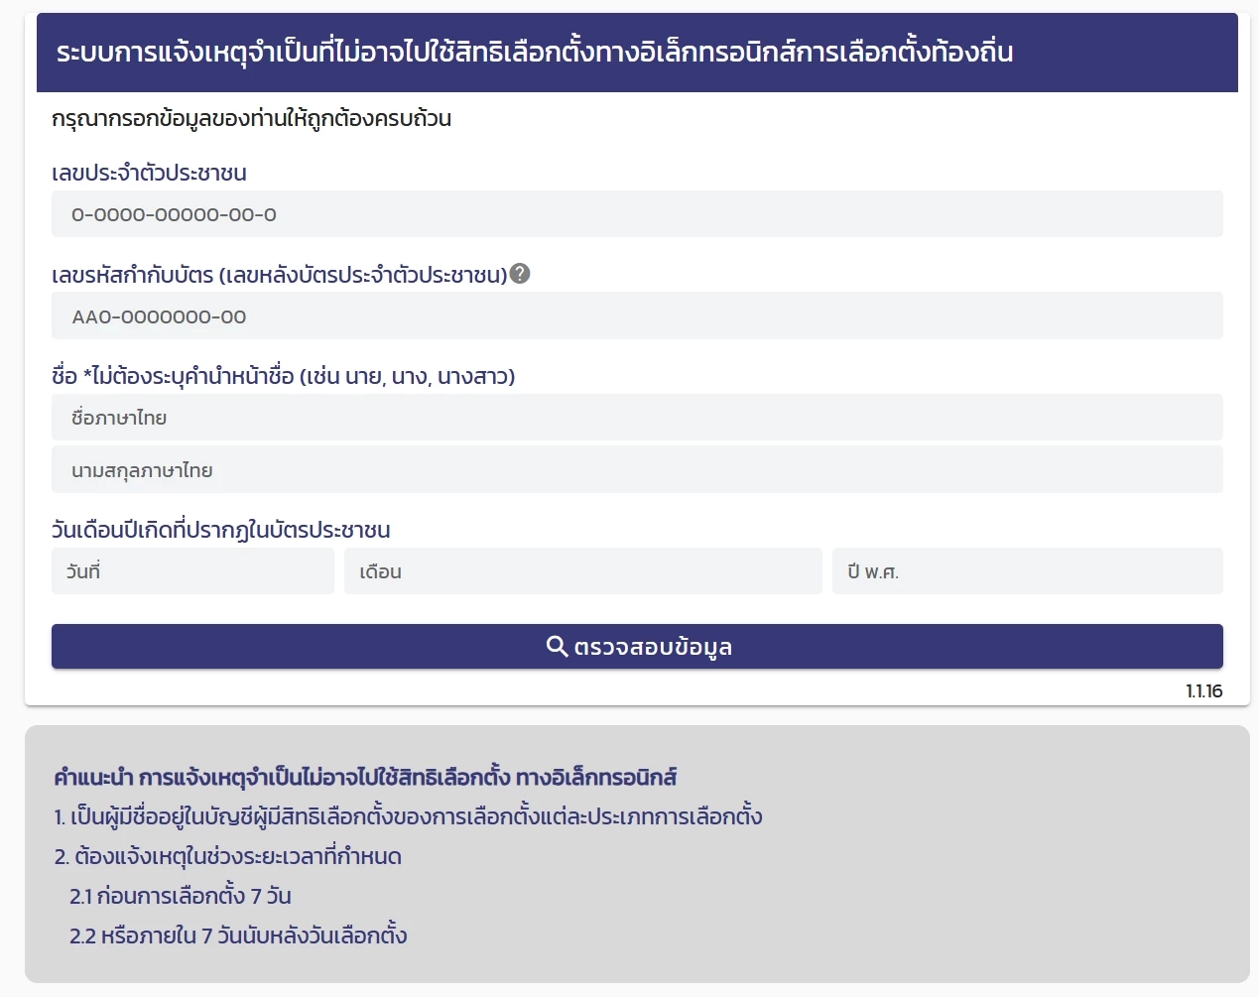Screen dimensions: 1259x997
Task: Click the citizen ID number field
Action: [x=637, y=213]
